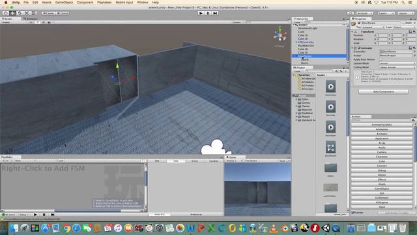Open the Animator action category
The image size is (417, 235).
pos(382,134)
